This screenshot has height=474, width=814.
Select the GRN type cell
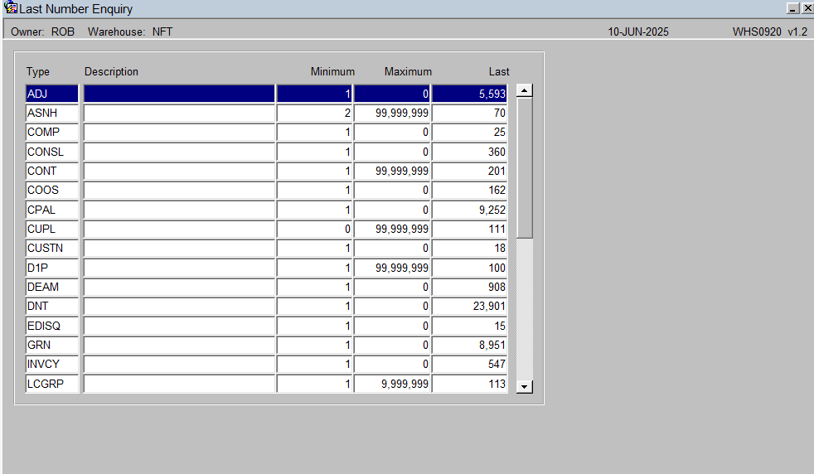pyautogui.click(x=52, y=346)
